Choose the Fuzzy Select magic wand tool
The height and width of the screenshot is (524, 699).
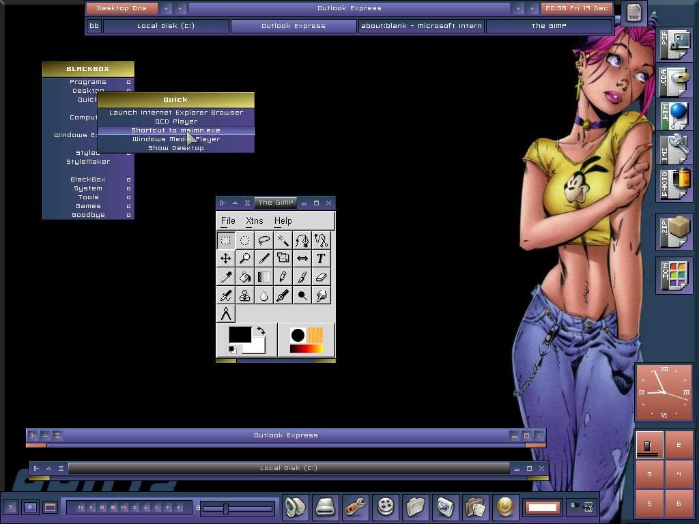(x=283, y=240)
